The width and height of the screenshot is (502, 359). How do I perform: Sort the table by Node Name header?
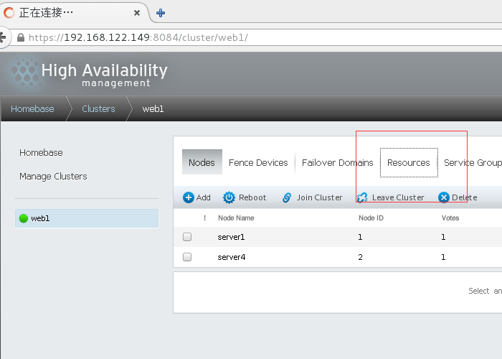pyautogui.click(x=236, y=218)
